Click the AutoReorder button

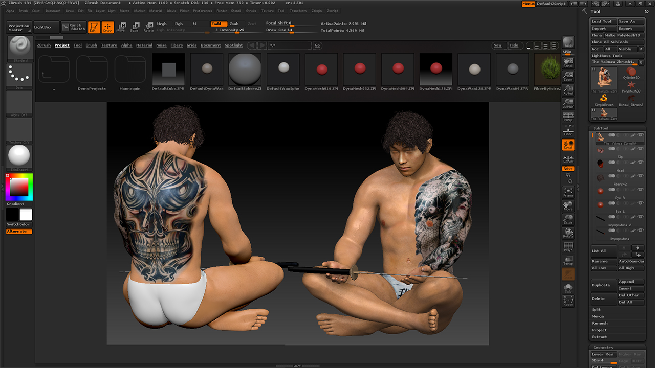631,261
